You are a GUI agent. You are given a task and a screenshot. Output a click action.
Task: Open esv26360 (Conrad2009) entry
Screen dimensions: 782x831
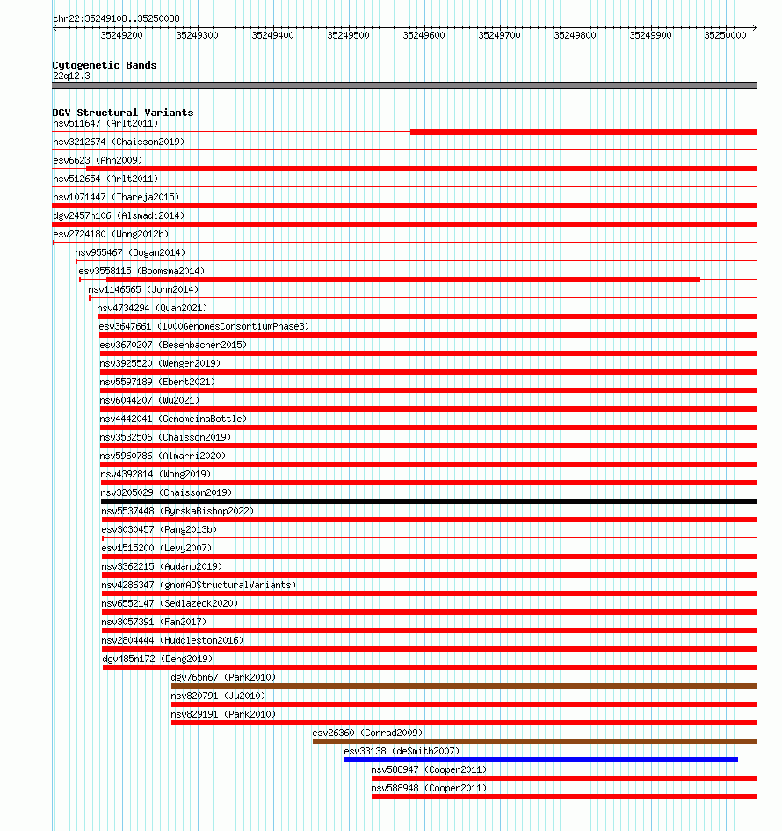point(367,733)
